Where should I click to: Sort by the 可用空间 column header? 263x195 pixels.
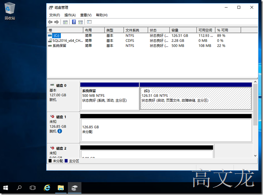click(x=206, y=30)
